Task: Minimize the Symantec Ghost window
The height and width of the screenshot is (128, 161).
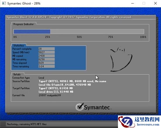Action: tap(133, 4)
